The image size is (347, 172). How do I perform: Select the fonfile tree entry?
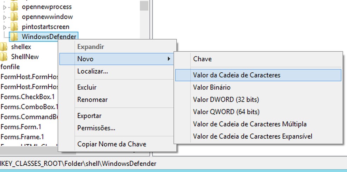point(10,67)
